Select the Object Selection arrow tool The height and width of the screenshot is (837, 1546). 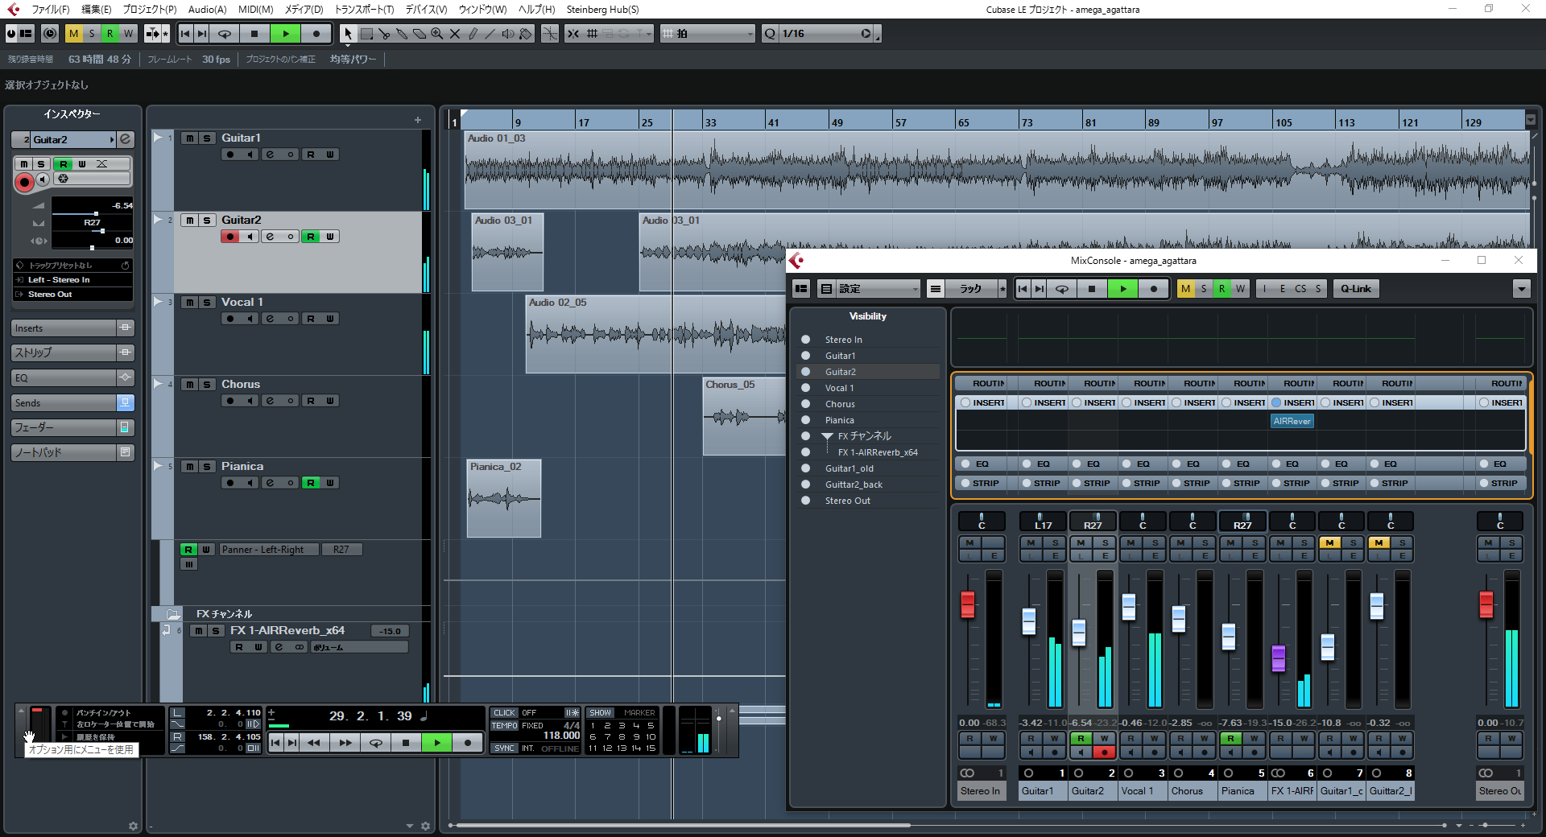pyautogui.click(x=348, y=34)
